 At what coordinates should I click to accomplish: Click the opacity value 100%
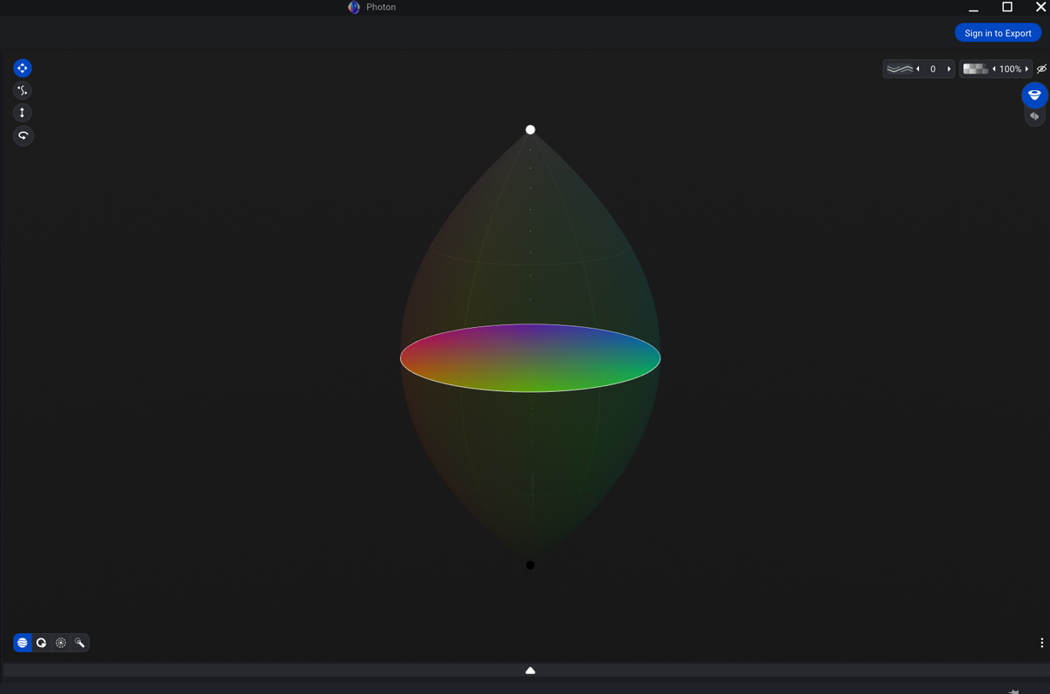1010,69
